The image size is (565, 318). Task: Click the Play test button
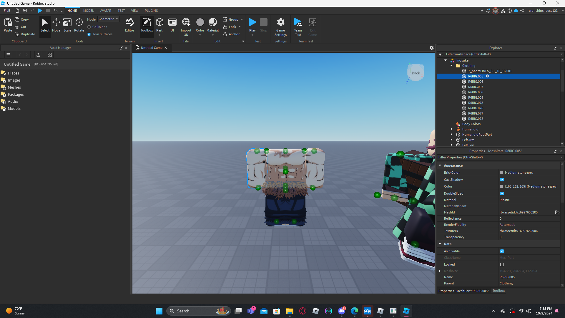tap(252, 22)
